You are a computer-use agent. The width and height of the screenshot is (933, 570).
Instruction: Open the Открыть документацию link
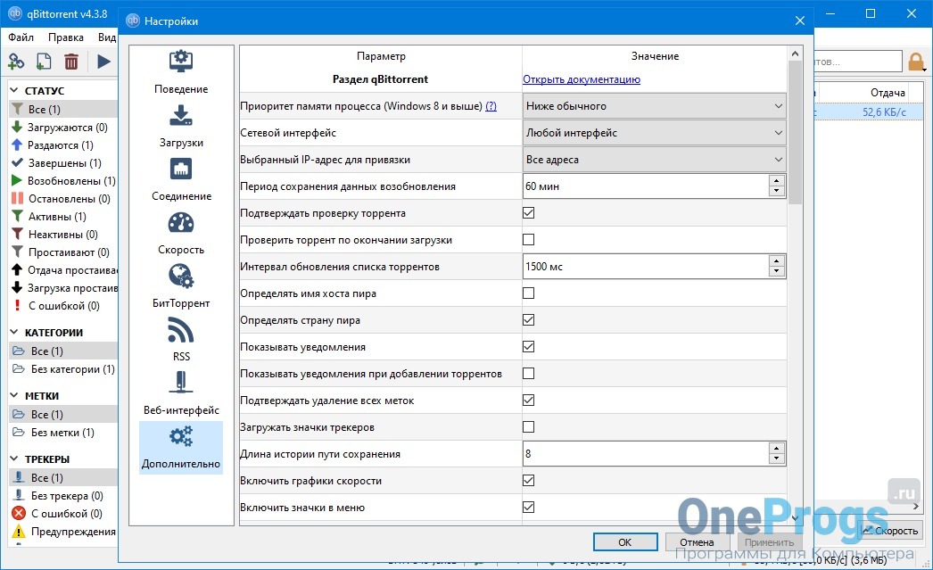tap(582, 79)
